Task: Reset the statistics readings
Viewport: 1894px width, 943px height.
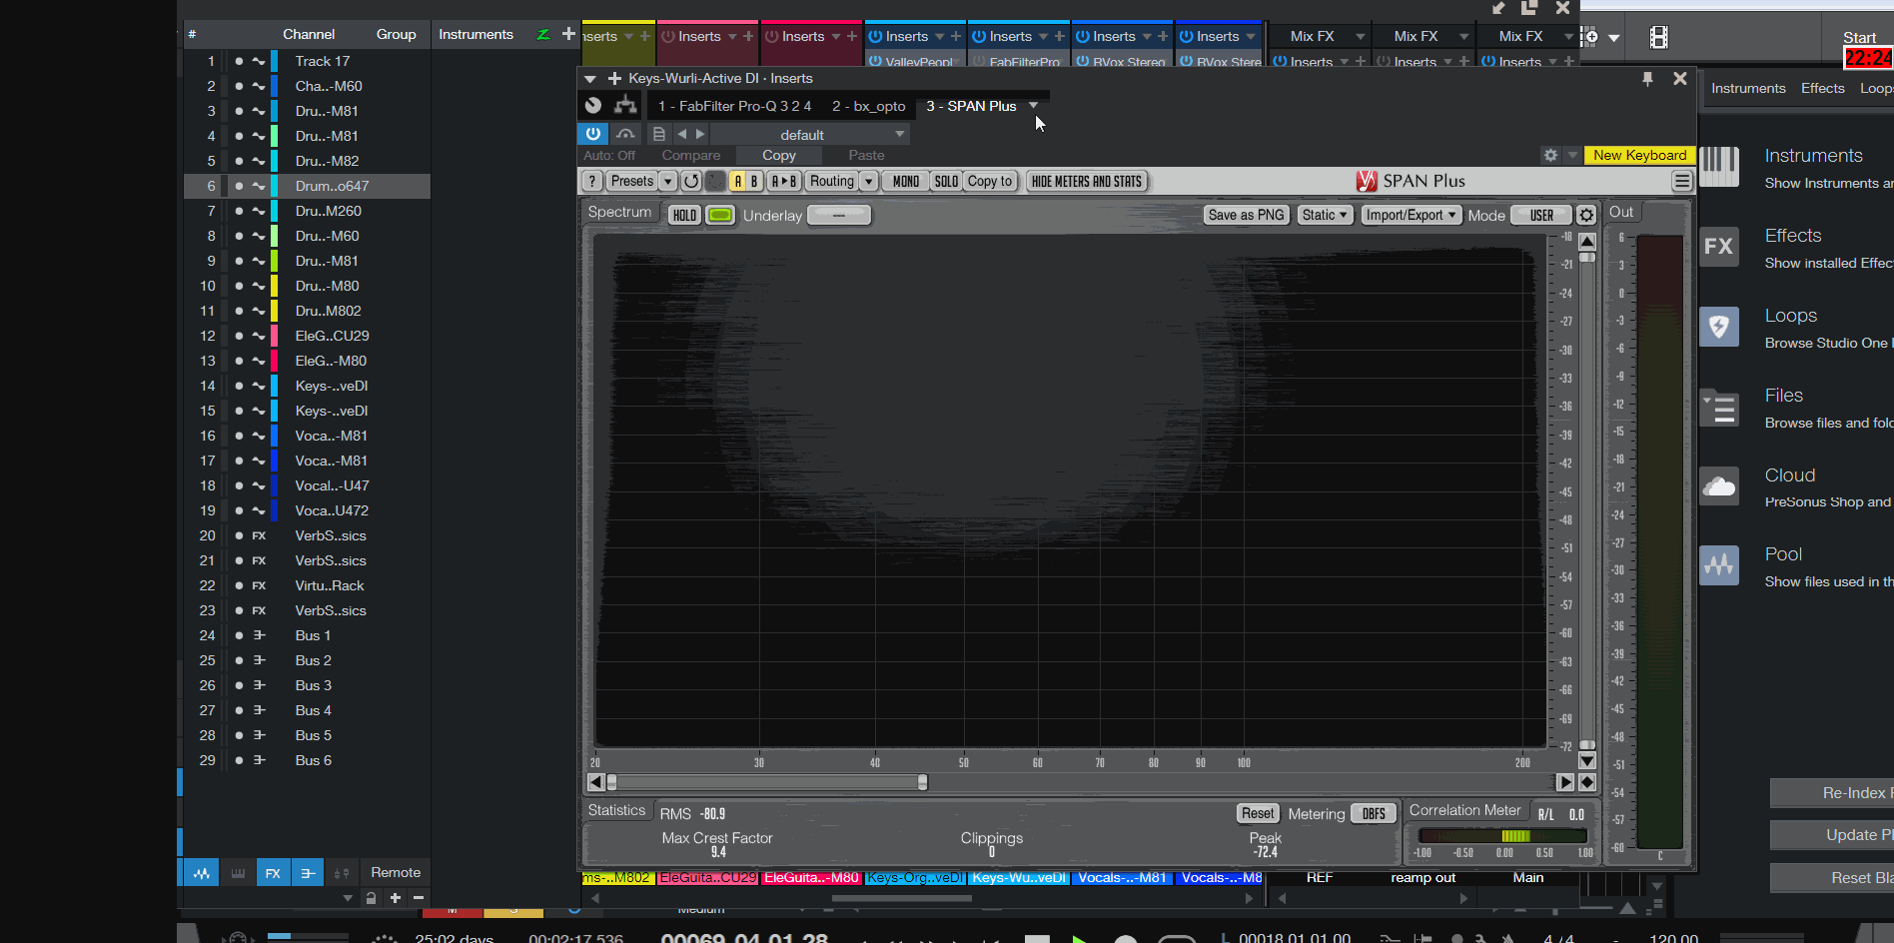Action: [1258, 813]
